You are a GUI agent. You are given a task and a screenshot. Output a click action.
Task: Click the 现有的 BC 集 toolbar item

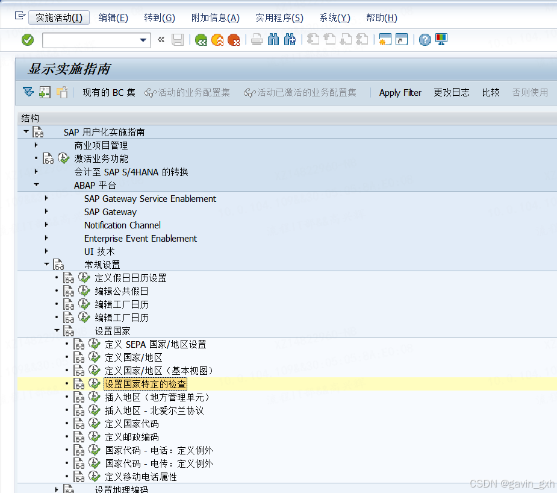pyautogui.click(x=109, y=92)
